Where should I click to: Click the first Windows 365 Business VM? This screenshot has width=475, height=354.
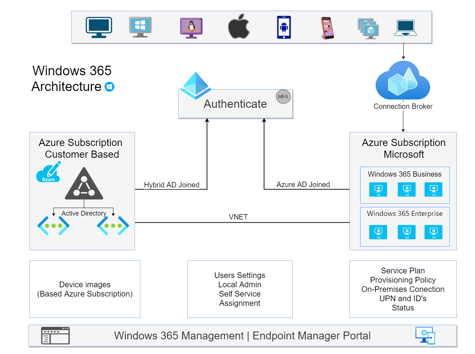click(378, 189)
